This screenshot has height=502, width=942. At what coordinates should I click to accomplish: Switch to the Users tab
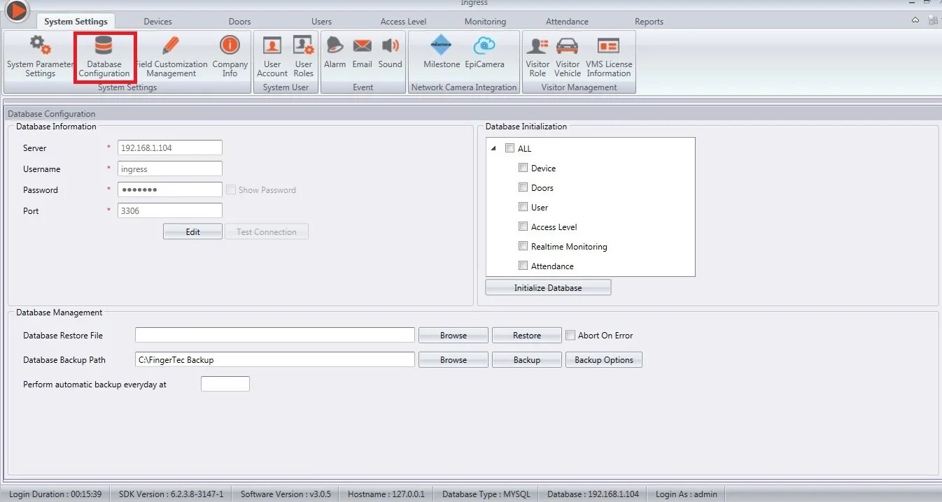(x=321, y=22)
